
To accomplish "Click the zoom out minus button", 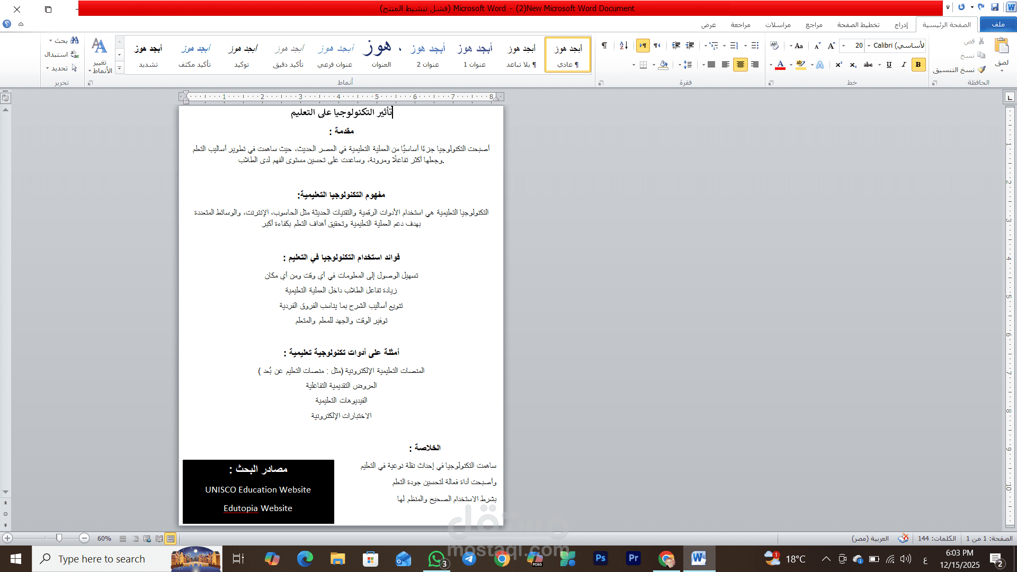I will pos(84,538).
